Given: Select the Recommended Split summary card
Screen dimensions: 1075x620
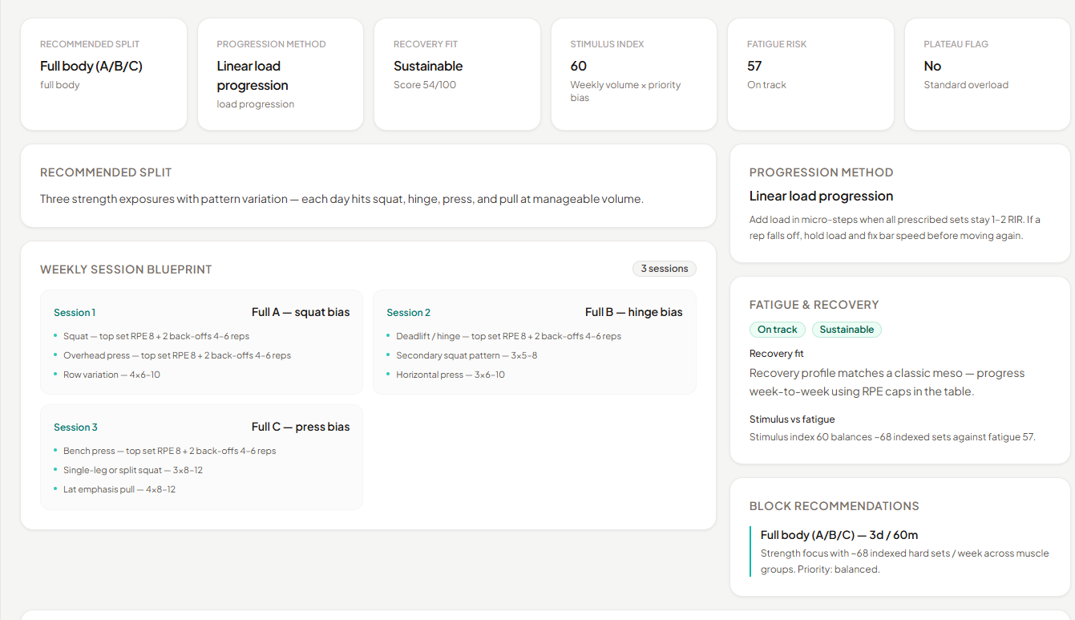Looking at the screenshot, I should pos(103,74).
